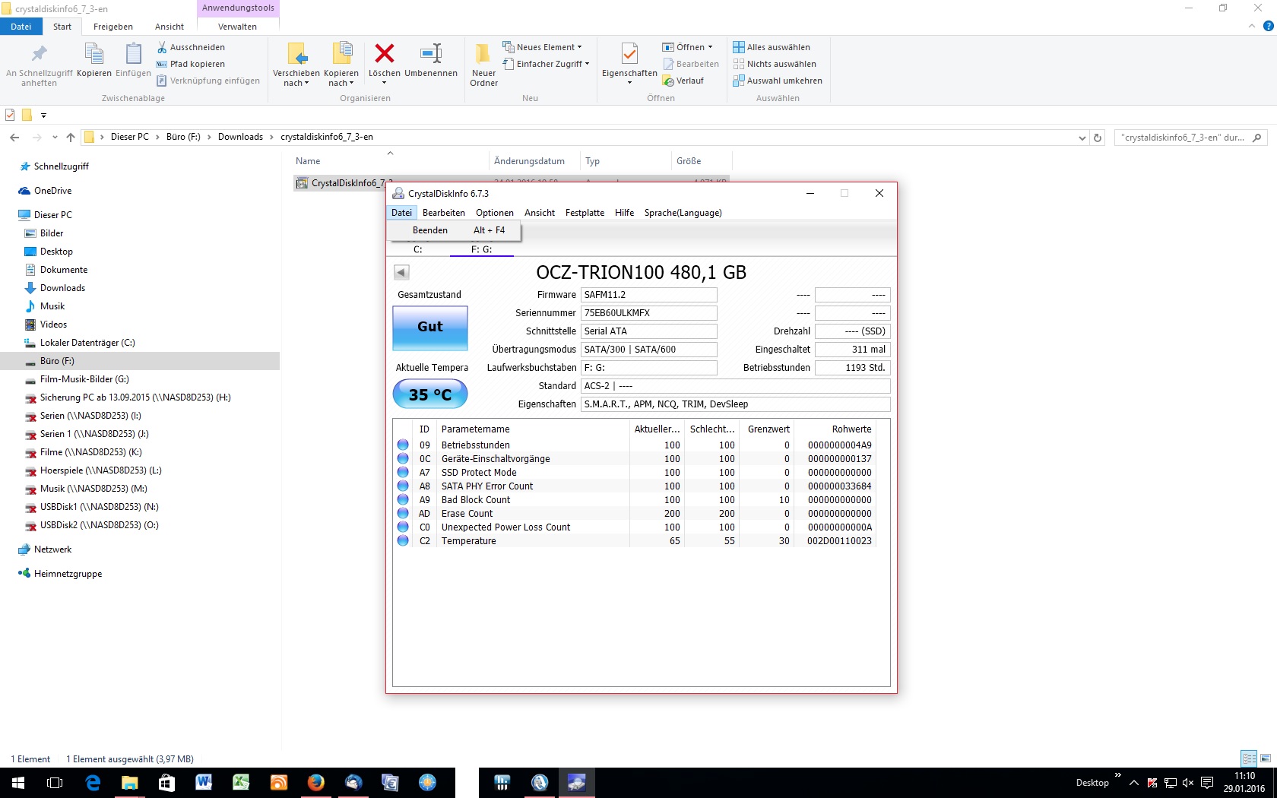Click the Umbenennen rename icon
This screenshot has width=1277, height=798.
tap(431, 54)
